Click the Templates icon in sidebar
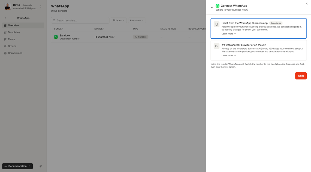 pyautogui.click(x=5, y=32)
